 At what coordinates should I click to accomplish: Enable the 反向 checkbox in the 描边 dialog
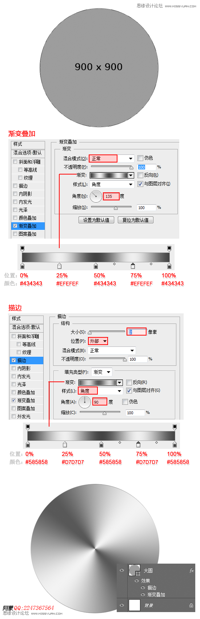[x=129, y=382]
